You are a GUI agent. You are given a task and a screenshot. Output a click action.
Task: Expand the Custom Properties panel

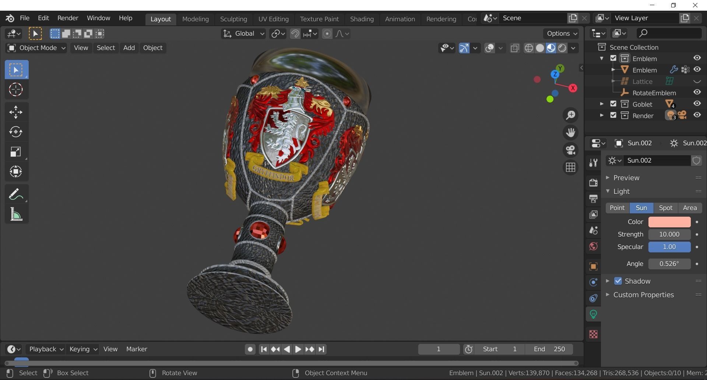(608, 295)
